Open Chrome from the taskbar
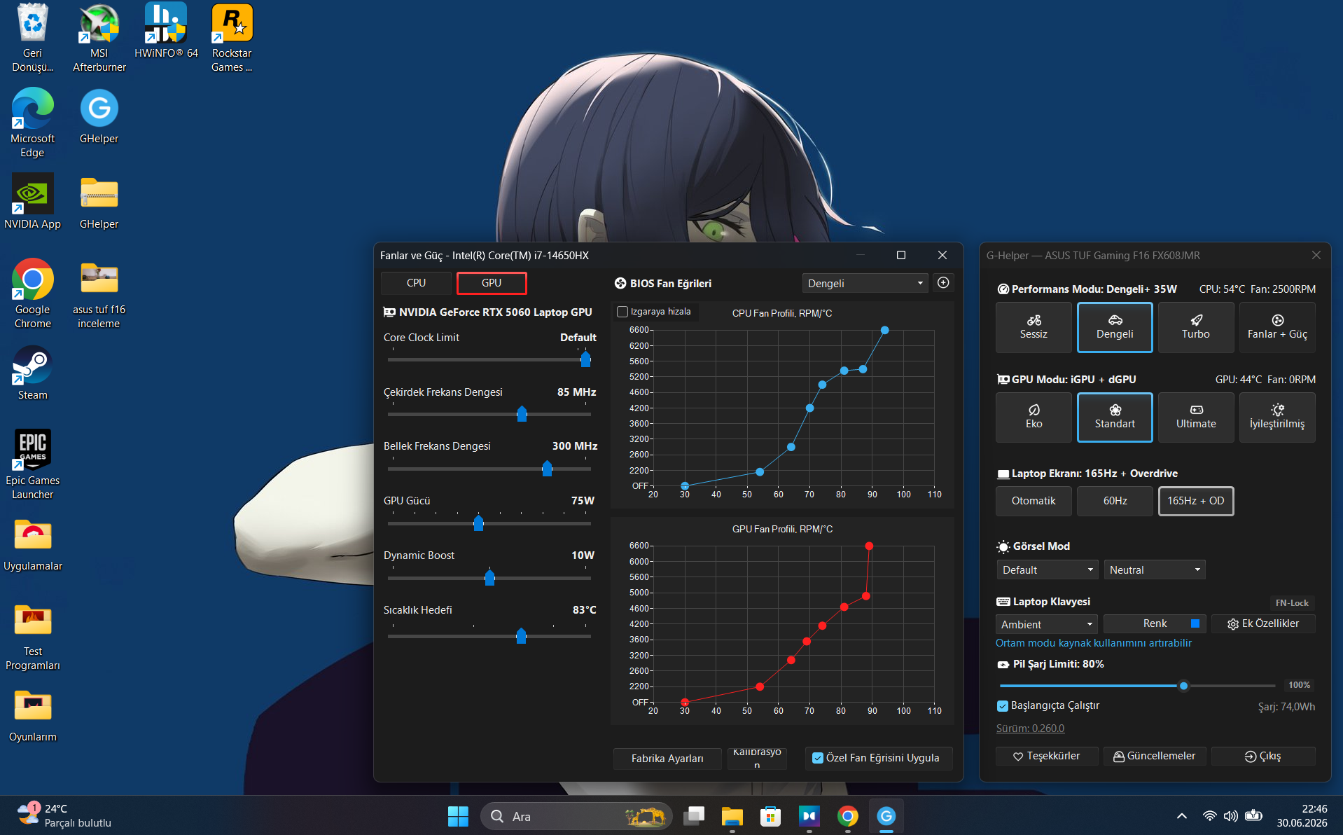Viewport: 1343px width, 835px height. tap(848, 816)
